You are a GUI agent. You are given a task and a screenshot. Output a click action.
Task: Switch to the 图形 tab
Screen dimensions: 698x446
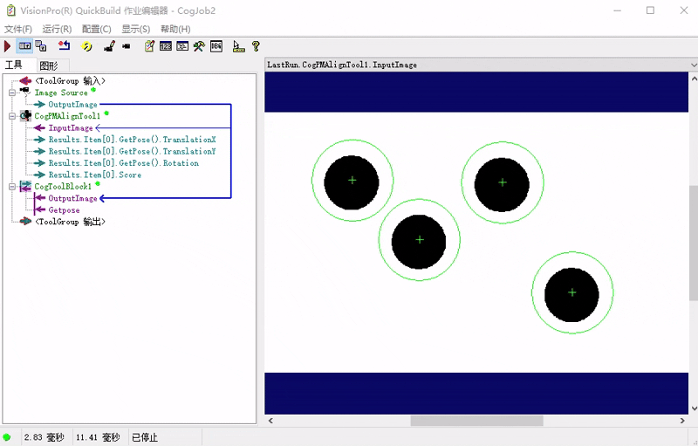click(48, 65)
